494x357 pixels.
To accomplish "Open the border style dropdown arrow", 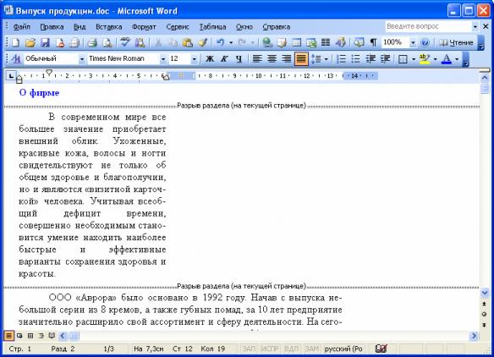I will tap(414, 59).
